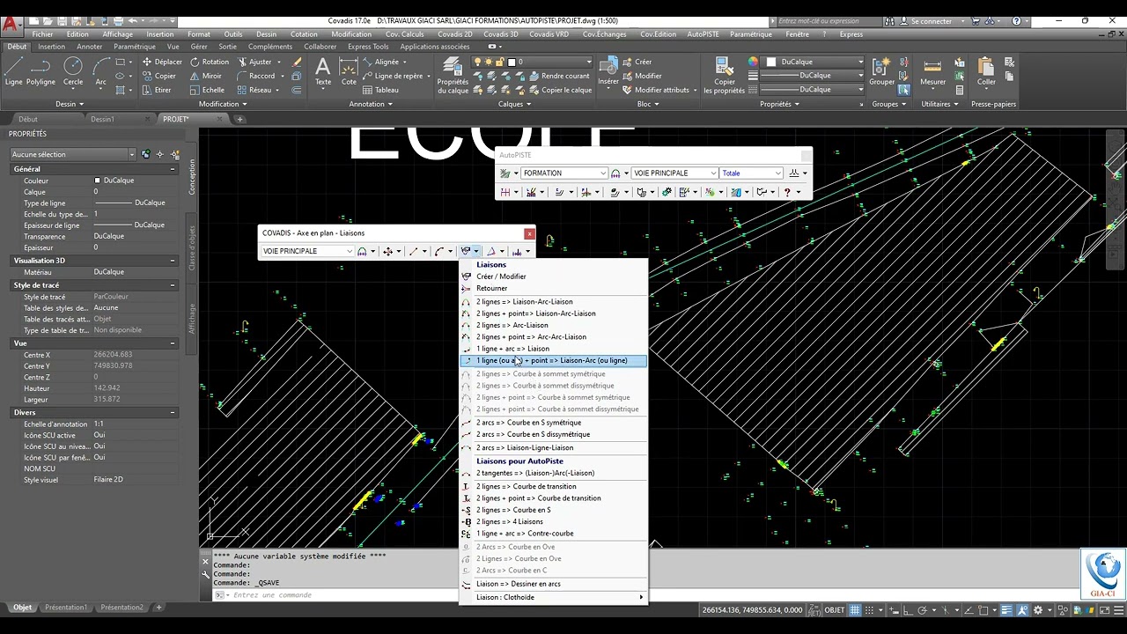Collapse the Général section in Propriétés
Image resolution: width=1127 pixels, height=634 pixels.
[173, 169]
